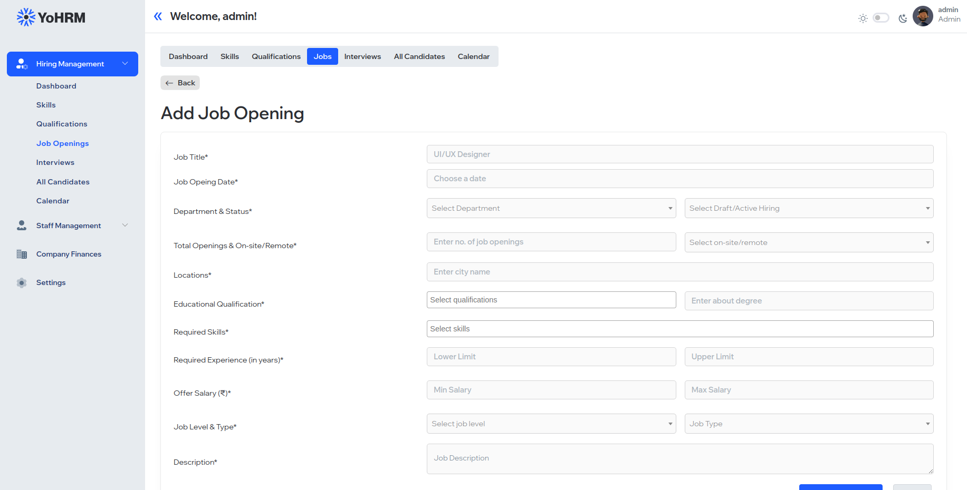Open the Select Department dropdown
The image size is (967, 490).
point(551,208)
